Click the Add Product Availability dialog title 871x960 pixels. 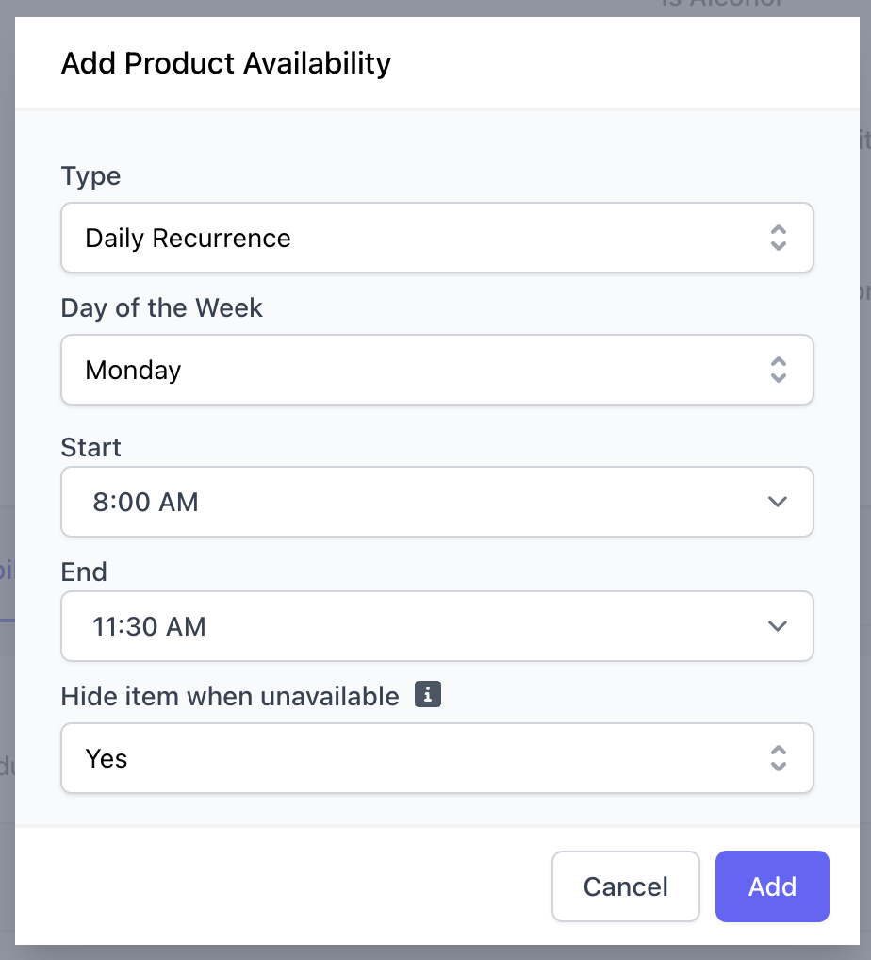coord(226,63)
